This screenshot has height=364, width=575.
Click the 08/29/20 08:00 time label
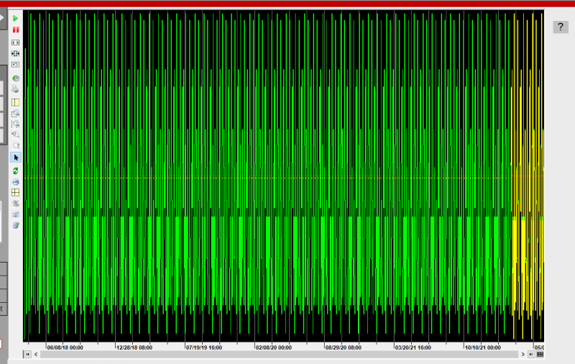344,347
